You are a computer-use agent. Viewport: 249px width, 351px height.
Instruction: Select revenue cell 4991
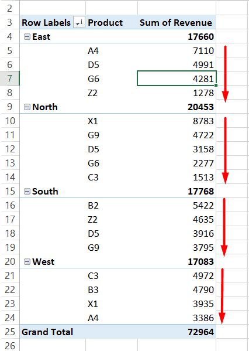(x=177, y=64)
